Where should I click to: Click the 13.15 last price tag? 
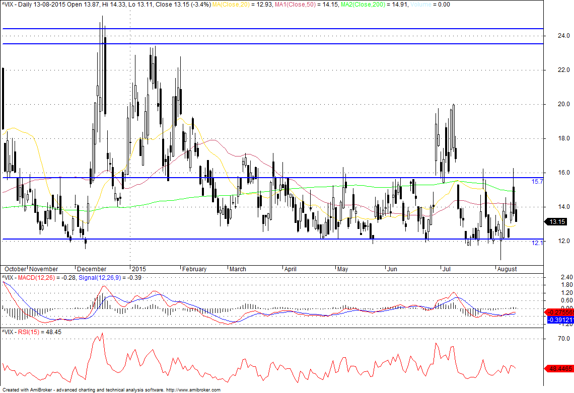tap(556, 222)
